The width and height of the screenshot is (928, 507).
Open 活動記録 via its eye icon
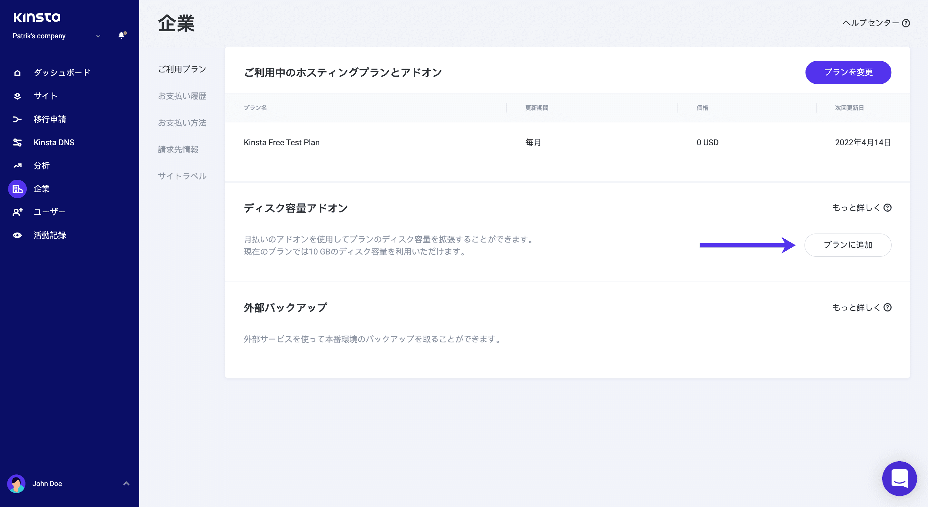[x=17, y=235]
